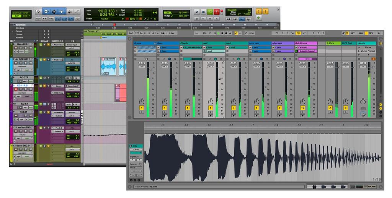Image resolution: width=392 pixels, height=198 pixels.
Task: Toggle track 1 activator on Drums
Action: [x=142, y=108]
